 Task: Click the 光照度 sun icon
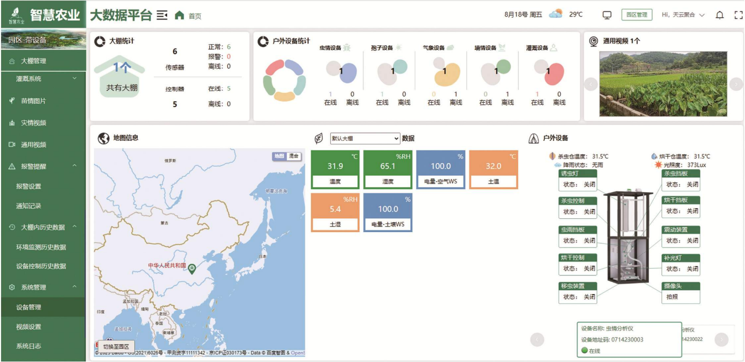pyautogui.click(x=658, y=165)
